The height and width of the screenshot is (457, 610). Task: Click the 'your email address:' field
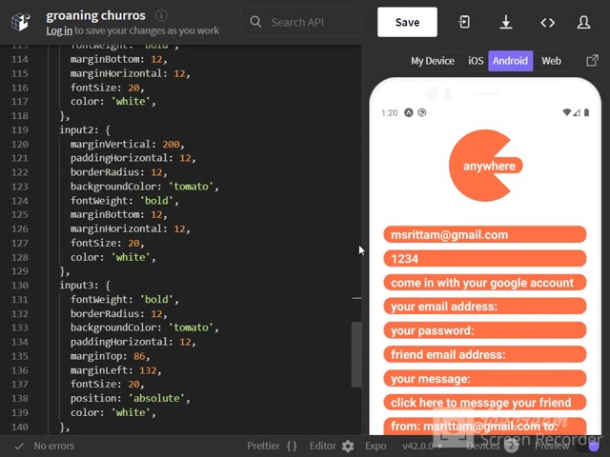[485, 307]
